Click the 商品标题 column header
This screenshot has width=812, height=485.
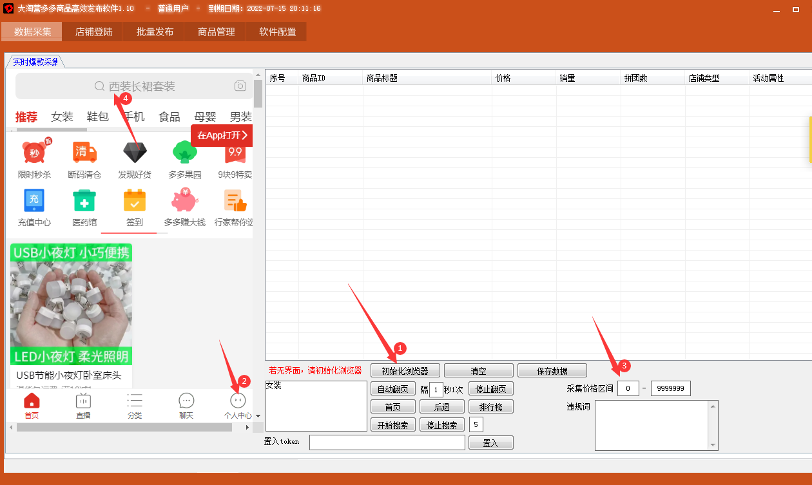427,78
